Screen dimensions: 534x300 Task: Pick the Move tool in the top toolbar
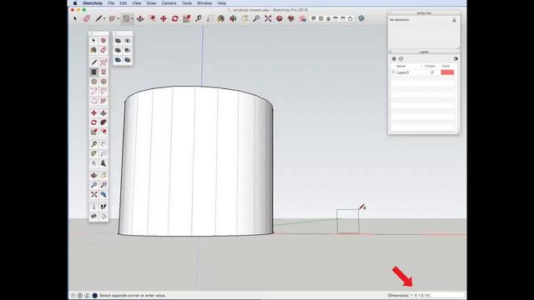tap(164, 18)
